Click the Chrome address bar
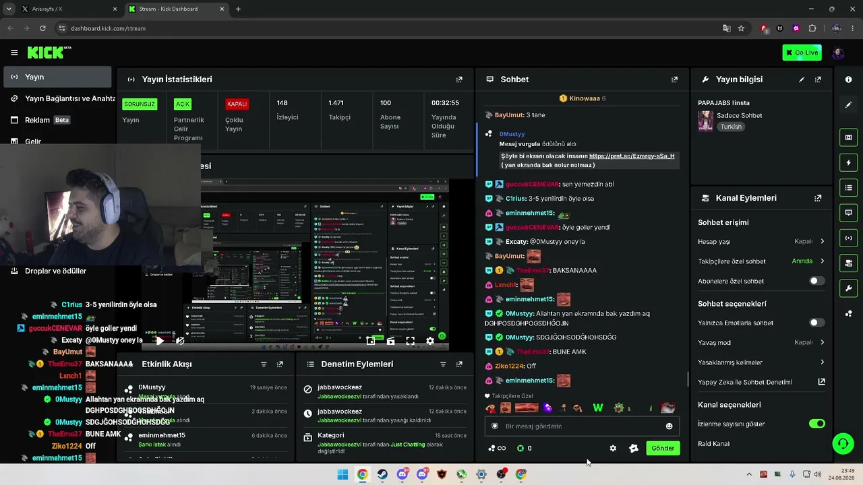The height and width of the screenshot is (485, 863). click(x=388, y=28)
